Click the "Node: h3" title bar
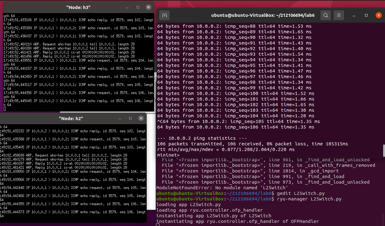Image resolution: width=385 pixels, height=226 pixels. click(79, 7)
